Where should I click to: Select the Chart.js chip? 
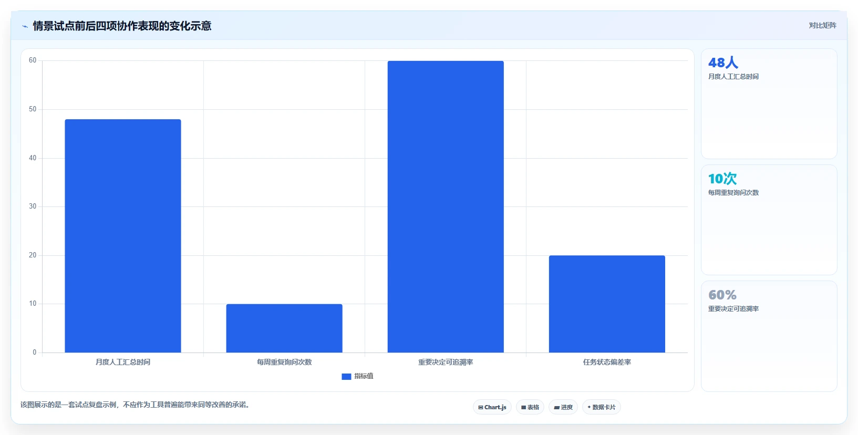[x=492, y=407]
